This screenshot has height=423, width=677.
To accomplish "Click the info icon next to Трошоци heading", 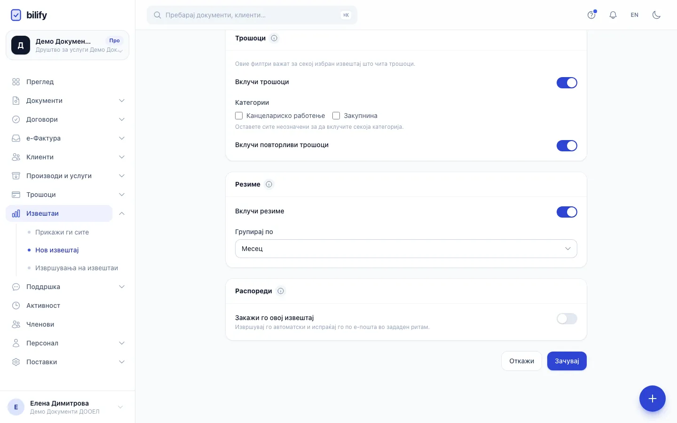I will (x=274, y=38).
